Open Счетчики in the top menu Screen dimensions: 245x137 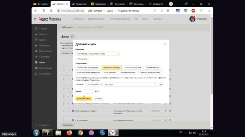pos(78,19)
